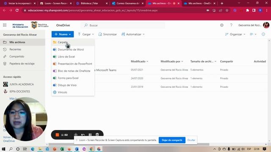Create a Forms para Excel

[x=73, y=78]
